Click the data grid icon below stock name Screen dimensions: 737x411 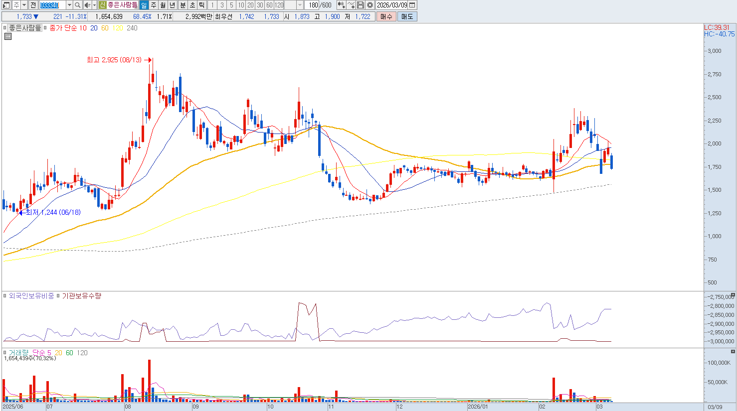point(8,36)
